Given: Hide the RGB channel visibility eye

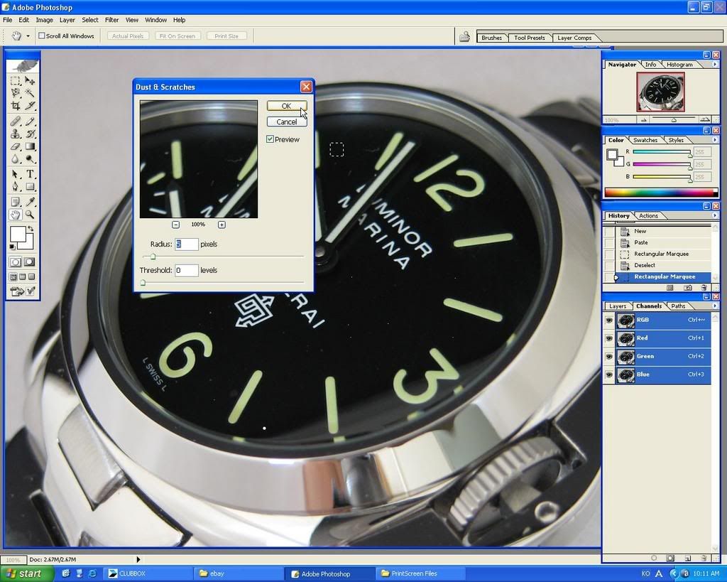Looking at the screenshot, I should tap(609, 320).
